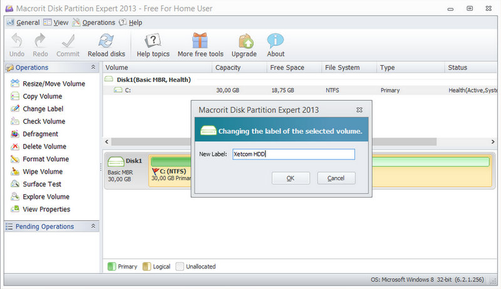Click the Disk1 drive icon in disk map
501x289 pixels.
pyautogui.click(x=116, y=161)
